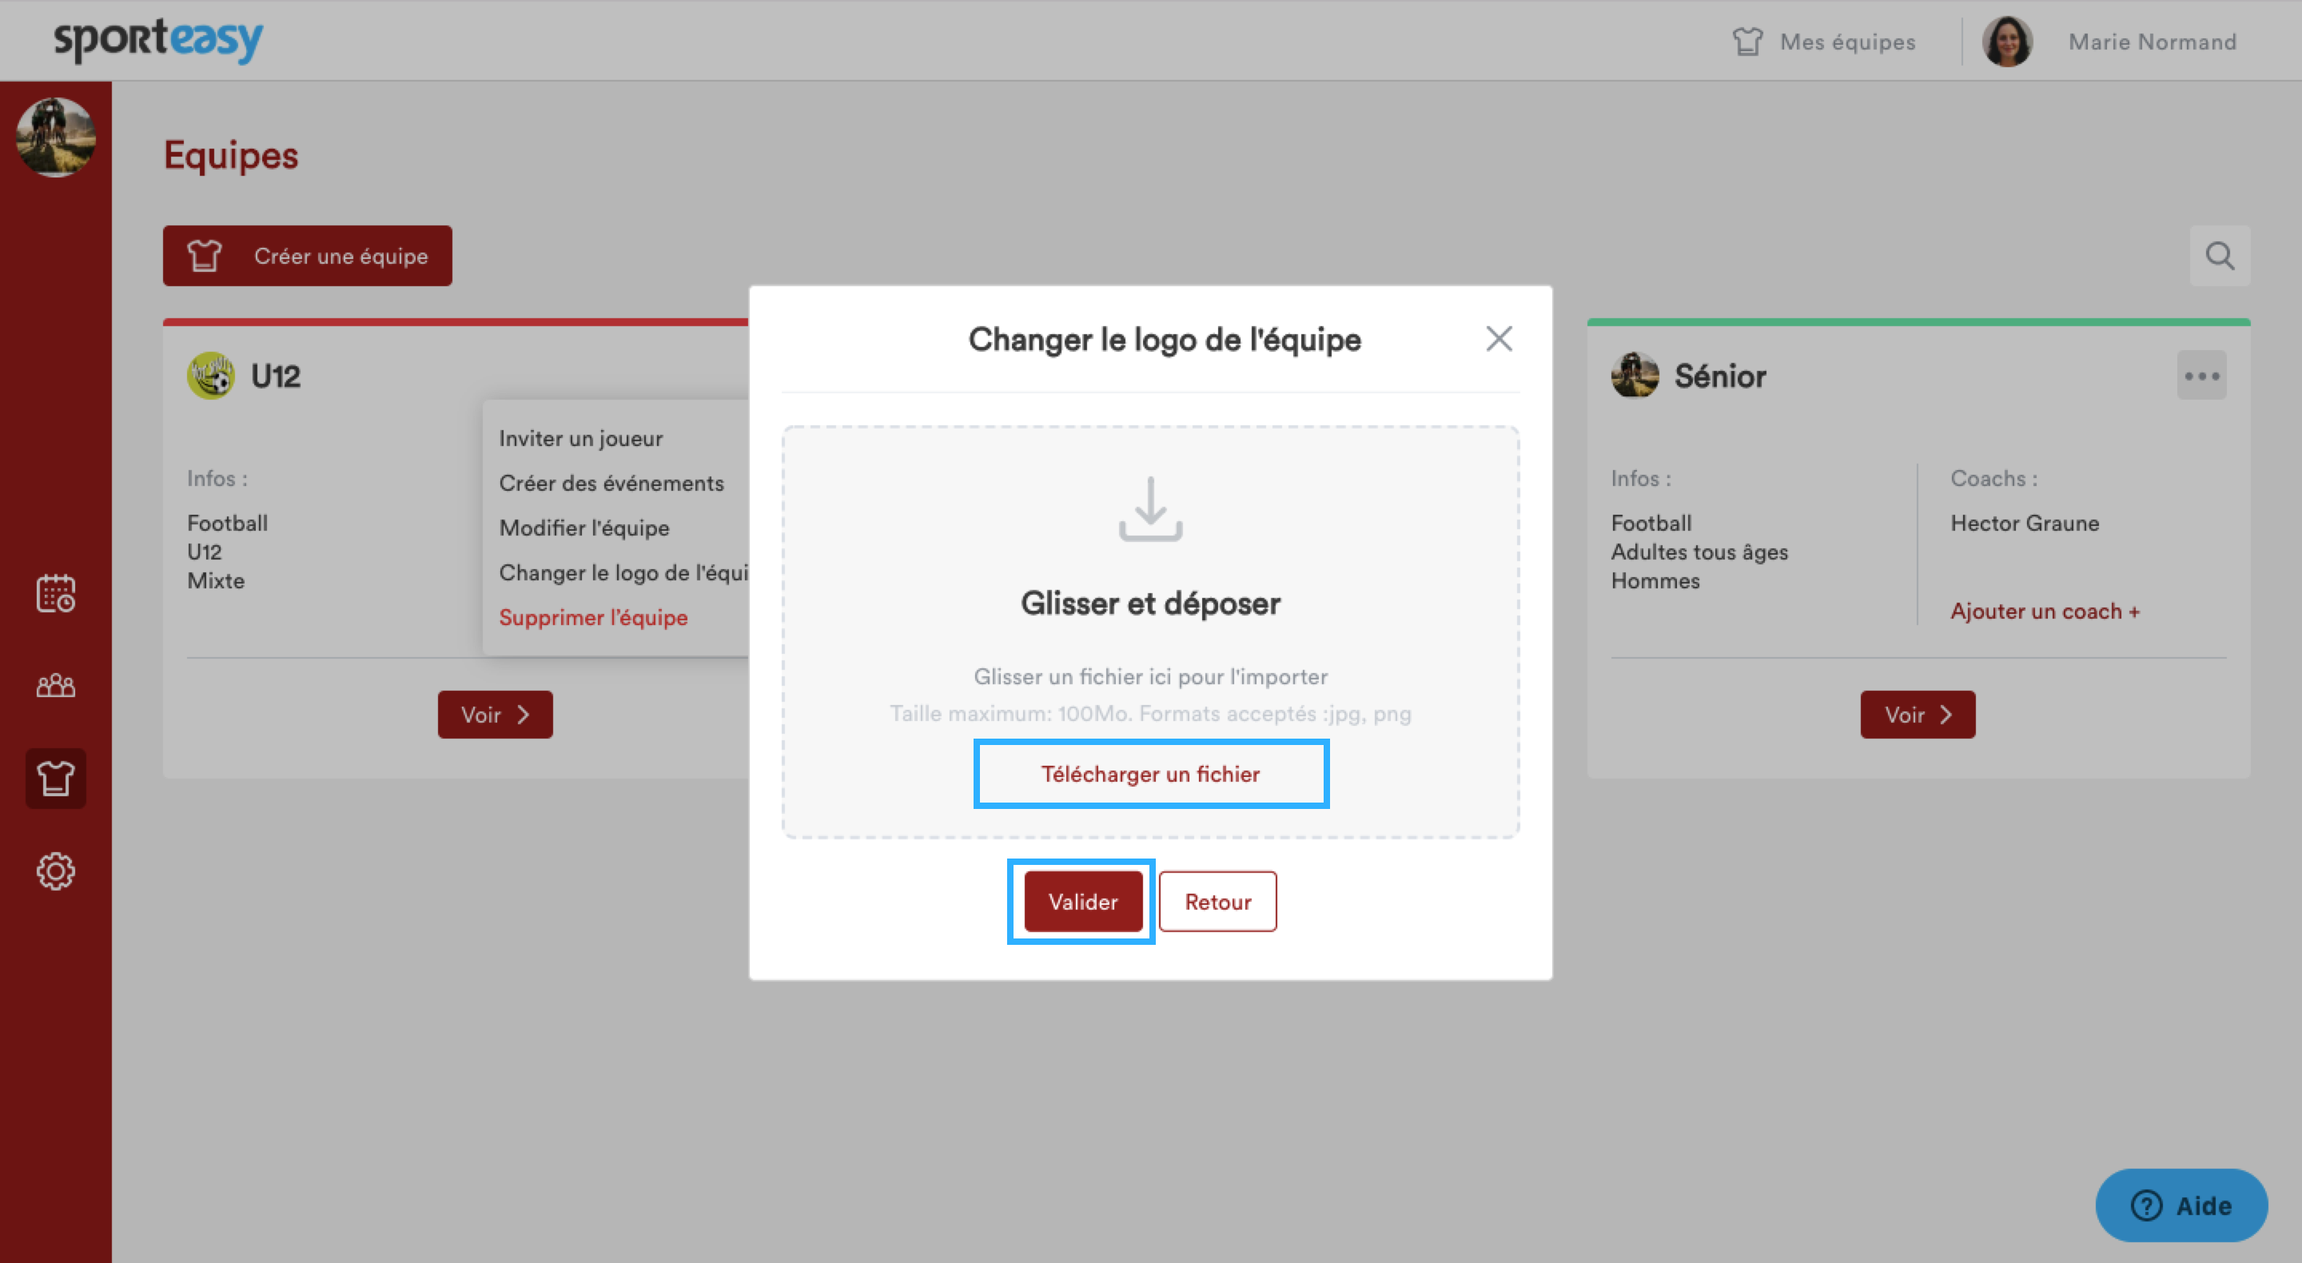This screenshot has height=1263, width=2302.
Task: Open three-dots menu on Sénior card
Action: point(2201,376)
